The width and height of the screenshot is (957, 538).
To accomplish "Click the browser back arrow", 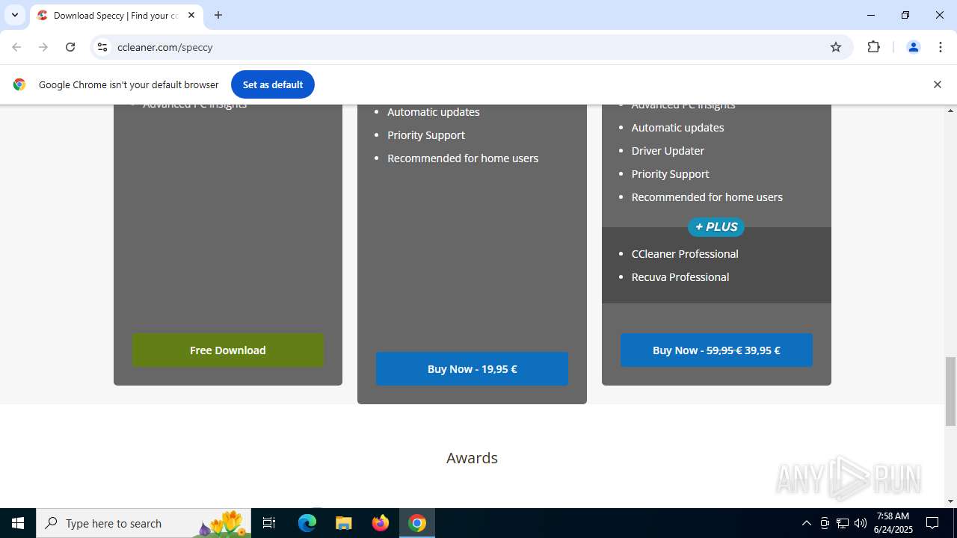I will (16, 47).
